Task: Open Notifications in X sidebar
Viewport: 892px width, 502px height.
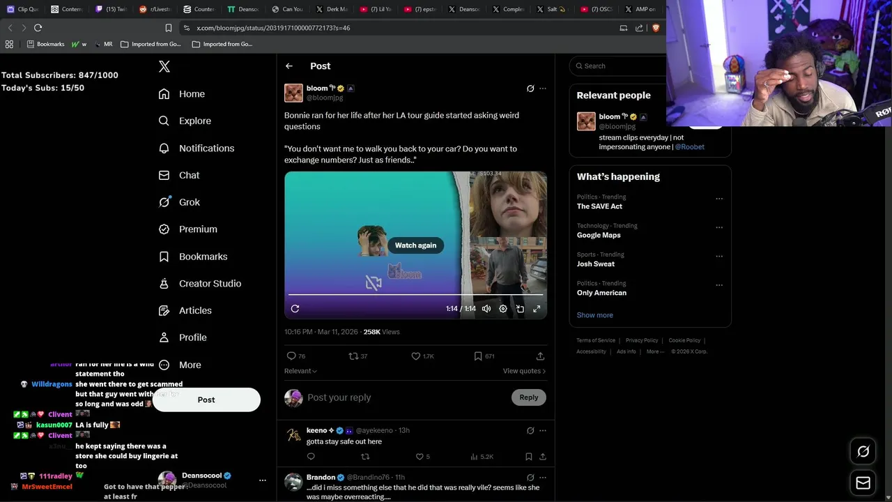Action: pos(197,148)
